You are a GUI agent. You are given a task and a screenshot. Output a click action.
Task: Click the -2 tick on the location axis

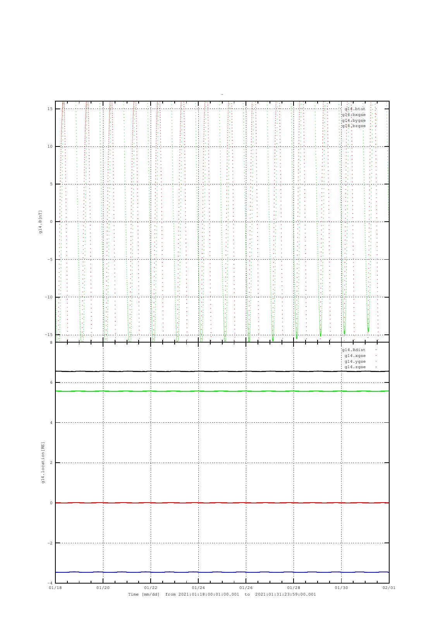pos(50,543)
